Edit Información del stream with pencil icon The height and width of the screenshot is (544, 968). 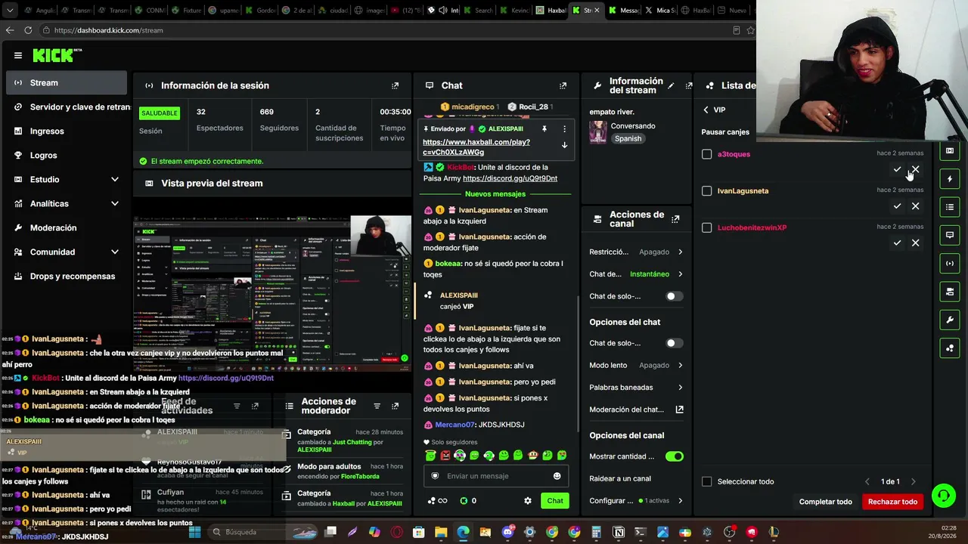tap(671, 86)
